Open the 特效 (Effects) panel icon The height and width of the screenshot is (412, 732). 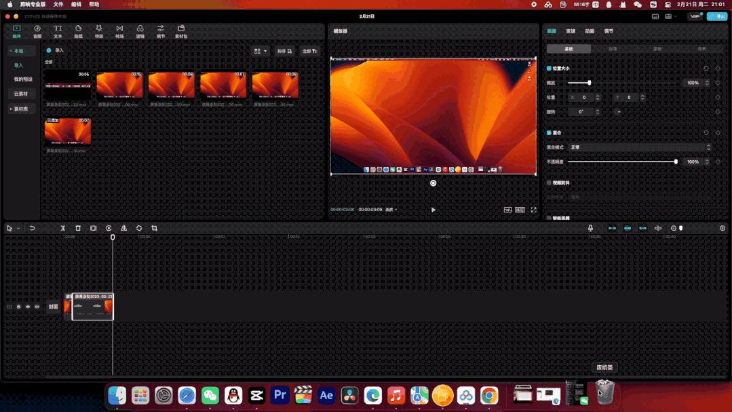(98, 31)
